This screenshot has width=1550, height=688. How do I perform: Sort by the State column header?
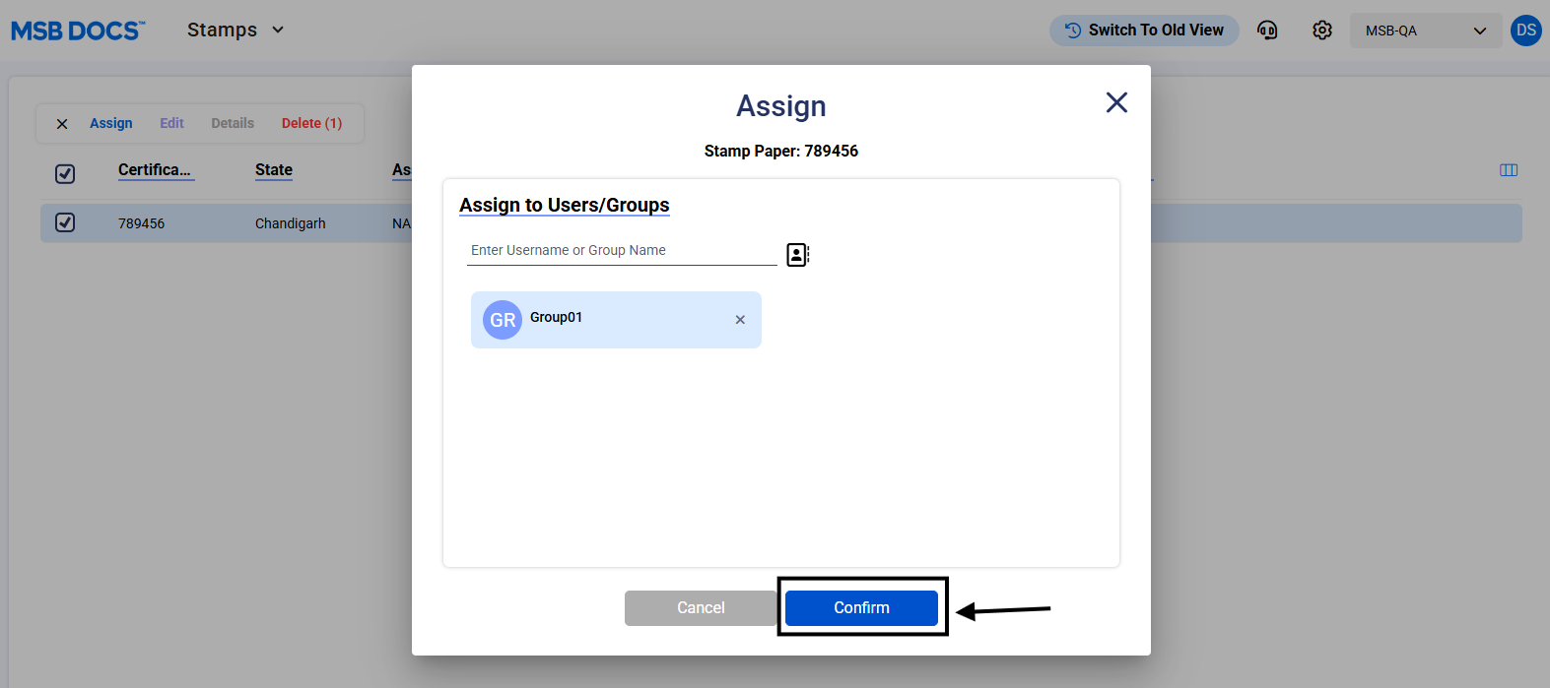274,170
